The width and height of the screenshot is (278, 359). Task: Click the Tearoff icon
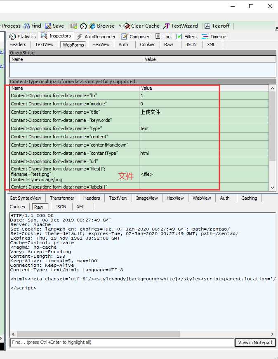click(207, 26)
